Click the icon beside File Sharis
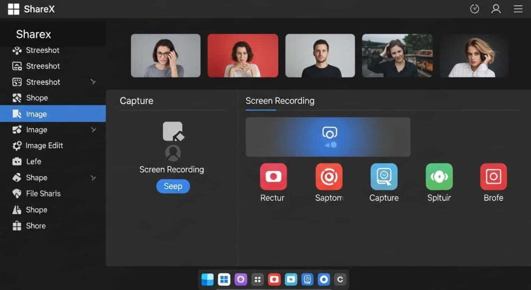The image size is (531, 290). (17, 194)
